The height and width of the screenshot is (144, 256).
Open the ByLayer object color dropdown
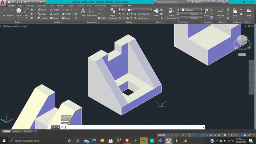[x=191, y=10]
